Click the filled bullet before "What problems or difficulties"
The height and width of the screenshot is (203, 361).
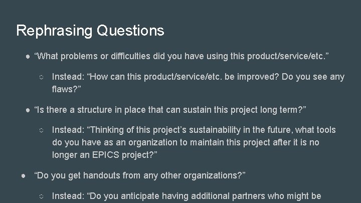pos(28,56)
